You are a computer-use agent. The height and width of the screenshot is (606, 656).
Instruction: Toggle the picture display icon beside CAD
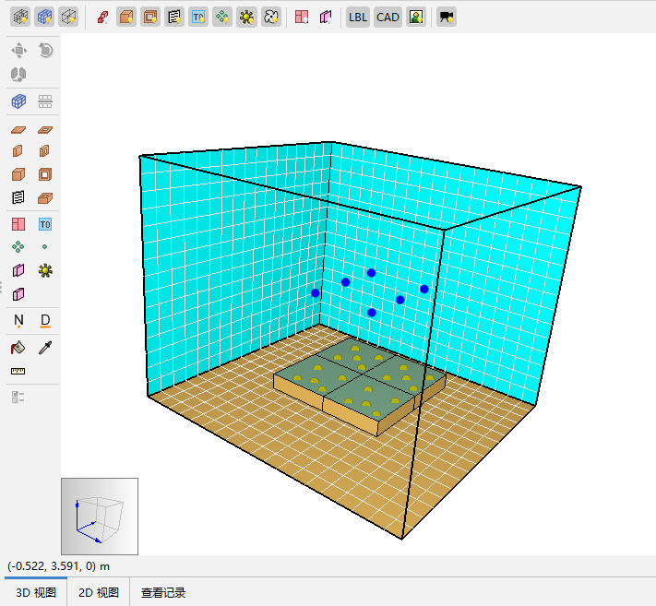pyautogui.click(x=416, y=17)
